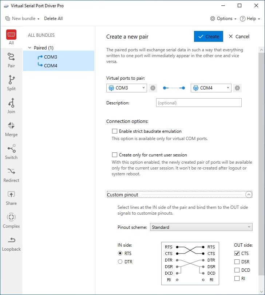Click the ALL BUNDLES heading
Screen dimensions: 265x295
click(x=41, y=35)
